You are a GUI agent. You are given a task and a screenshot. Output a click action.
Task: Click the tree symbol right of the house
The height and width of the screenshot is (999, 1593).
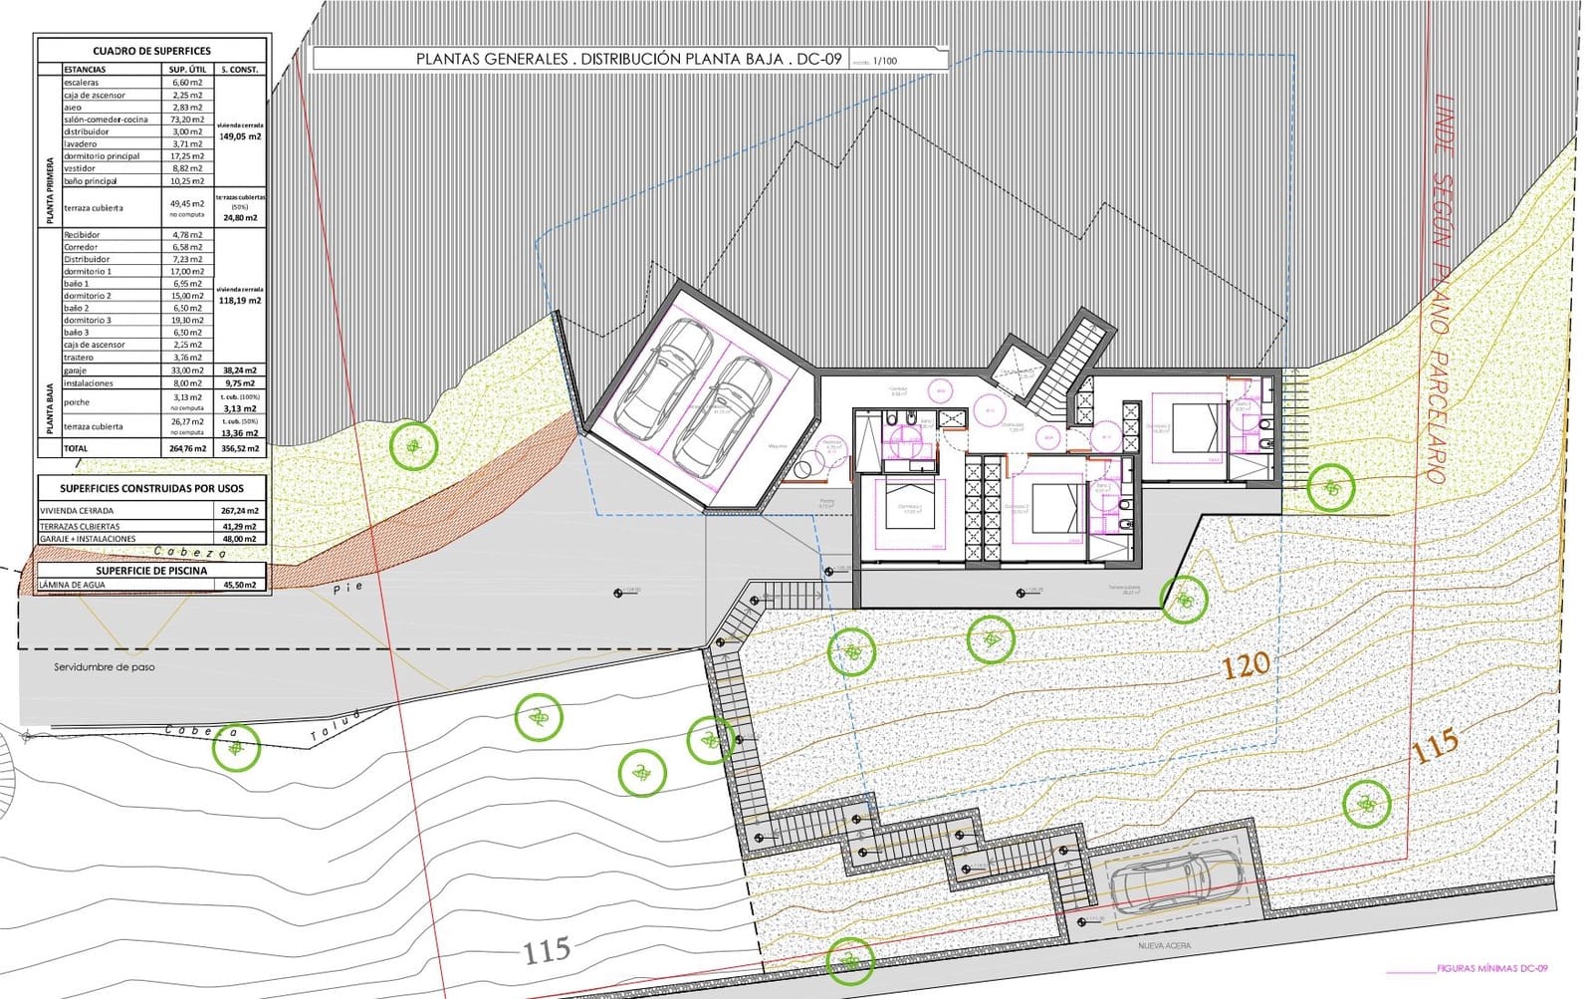[1331, 487]
